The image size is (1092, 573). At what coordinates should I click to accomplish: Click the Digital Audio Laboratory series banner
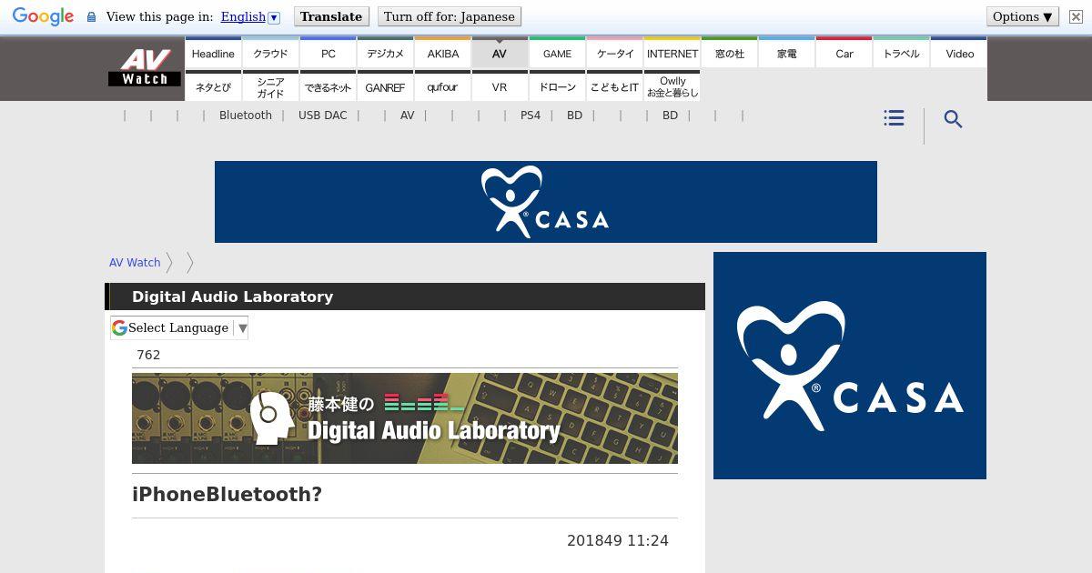pyautogui.click(x=405, y=418)
